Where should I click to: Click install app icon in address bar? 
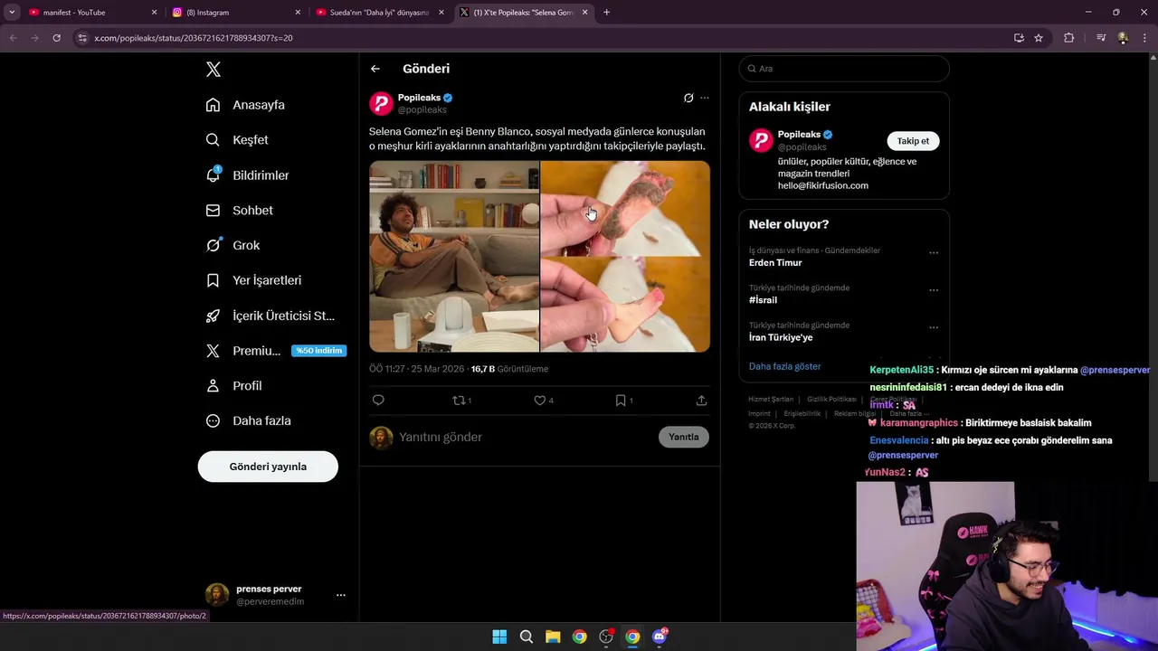click(1019, 38)
